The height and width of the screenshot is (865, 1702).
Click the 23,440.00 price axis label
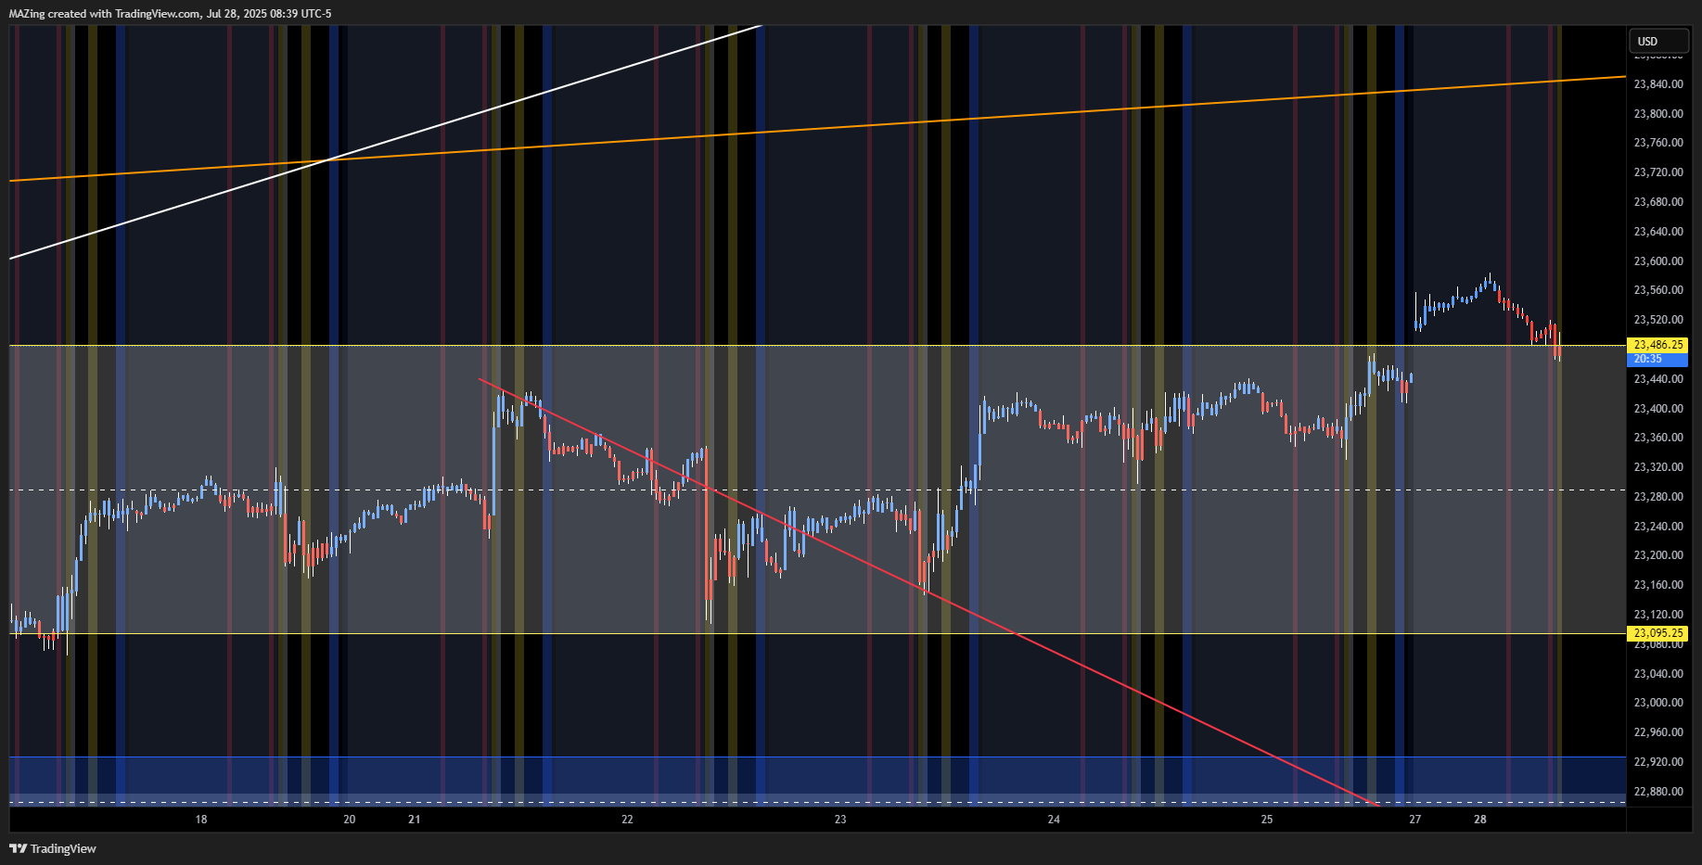pyautogui.click(x=1658, y=379)
